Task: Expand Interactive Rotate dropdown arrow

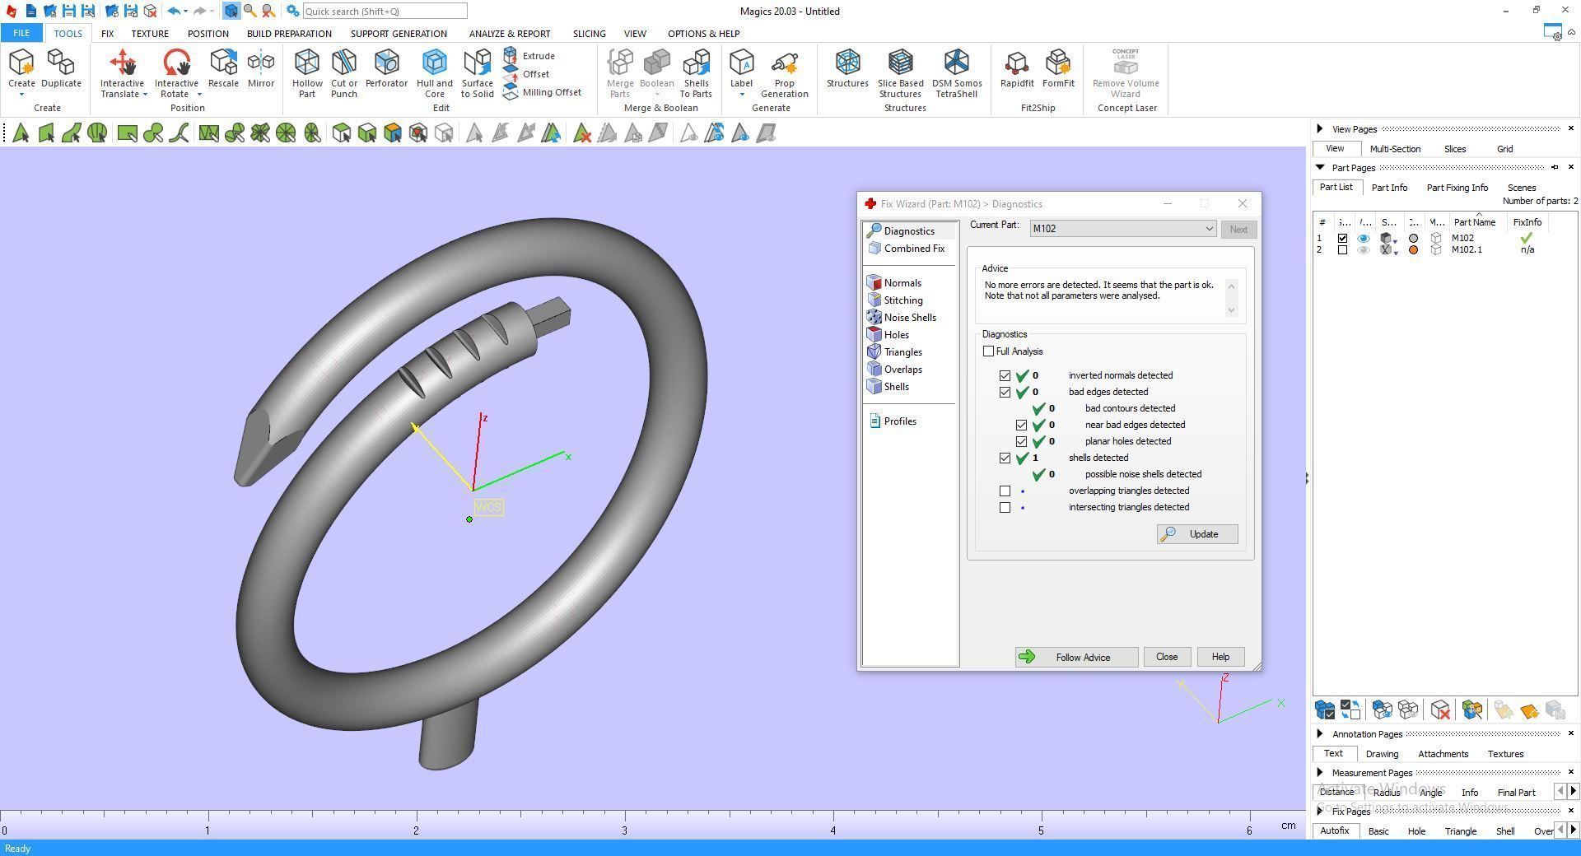Action: pyautogui.click(x=199, y=95)
